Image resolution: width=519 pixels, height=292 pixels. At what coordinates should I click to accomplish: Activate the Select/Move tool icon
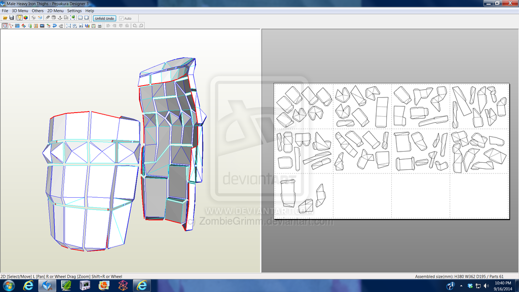click(x=5, y=25)
